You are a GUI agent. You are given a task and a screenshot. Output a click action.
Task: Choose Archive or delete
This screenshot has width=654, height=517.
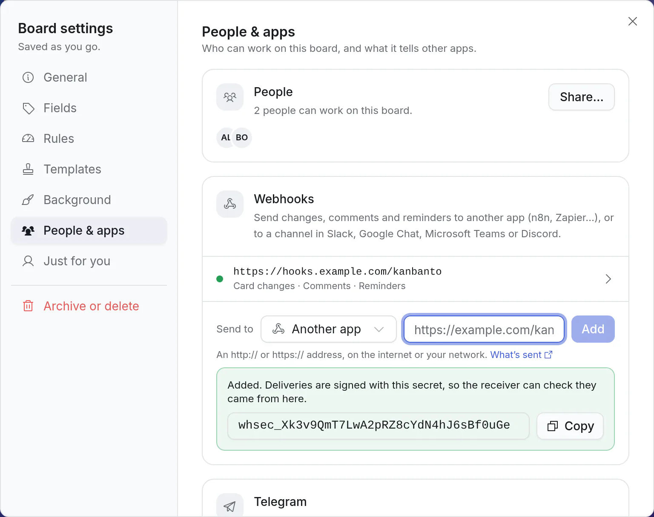click(89, 306)
